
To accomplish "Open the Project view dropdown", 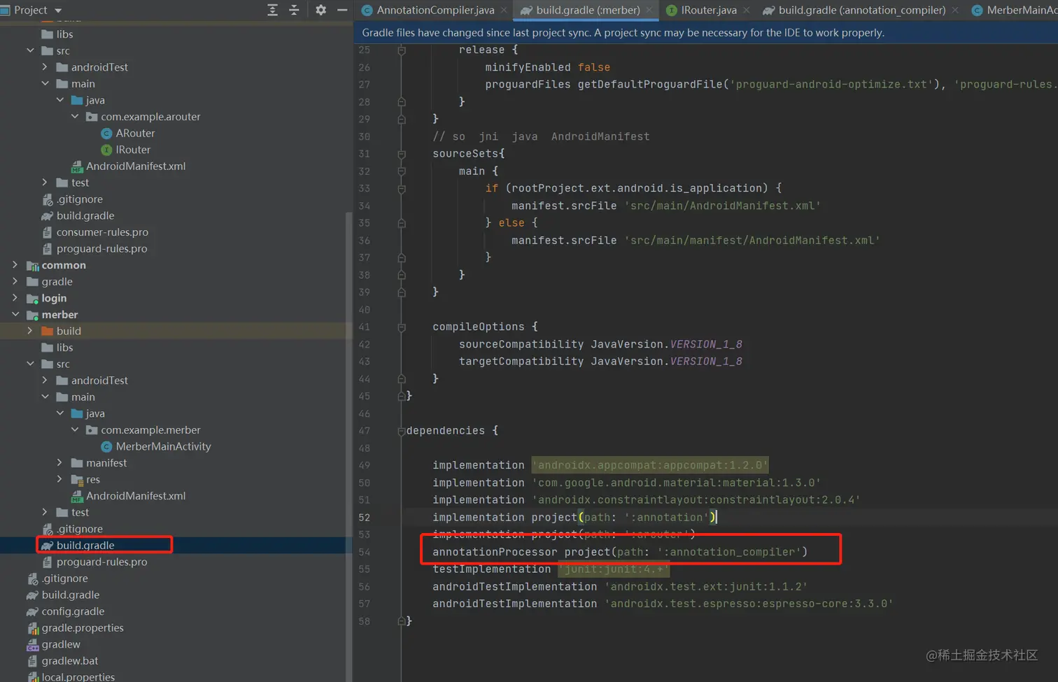I will (x=58, y=10).
